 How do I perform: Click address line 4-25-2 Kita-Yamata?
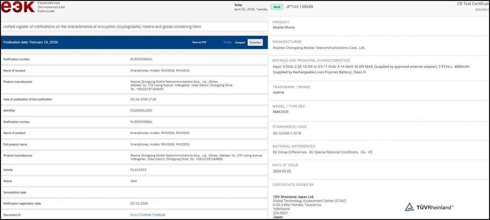point(297,205)
